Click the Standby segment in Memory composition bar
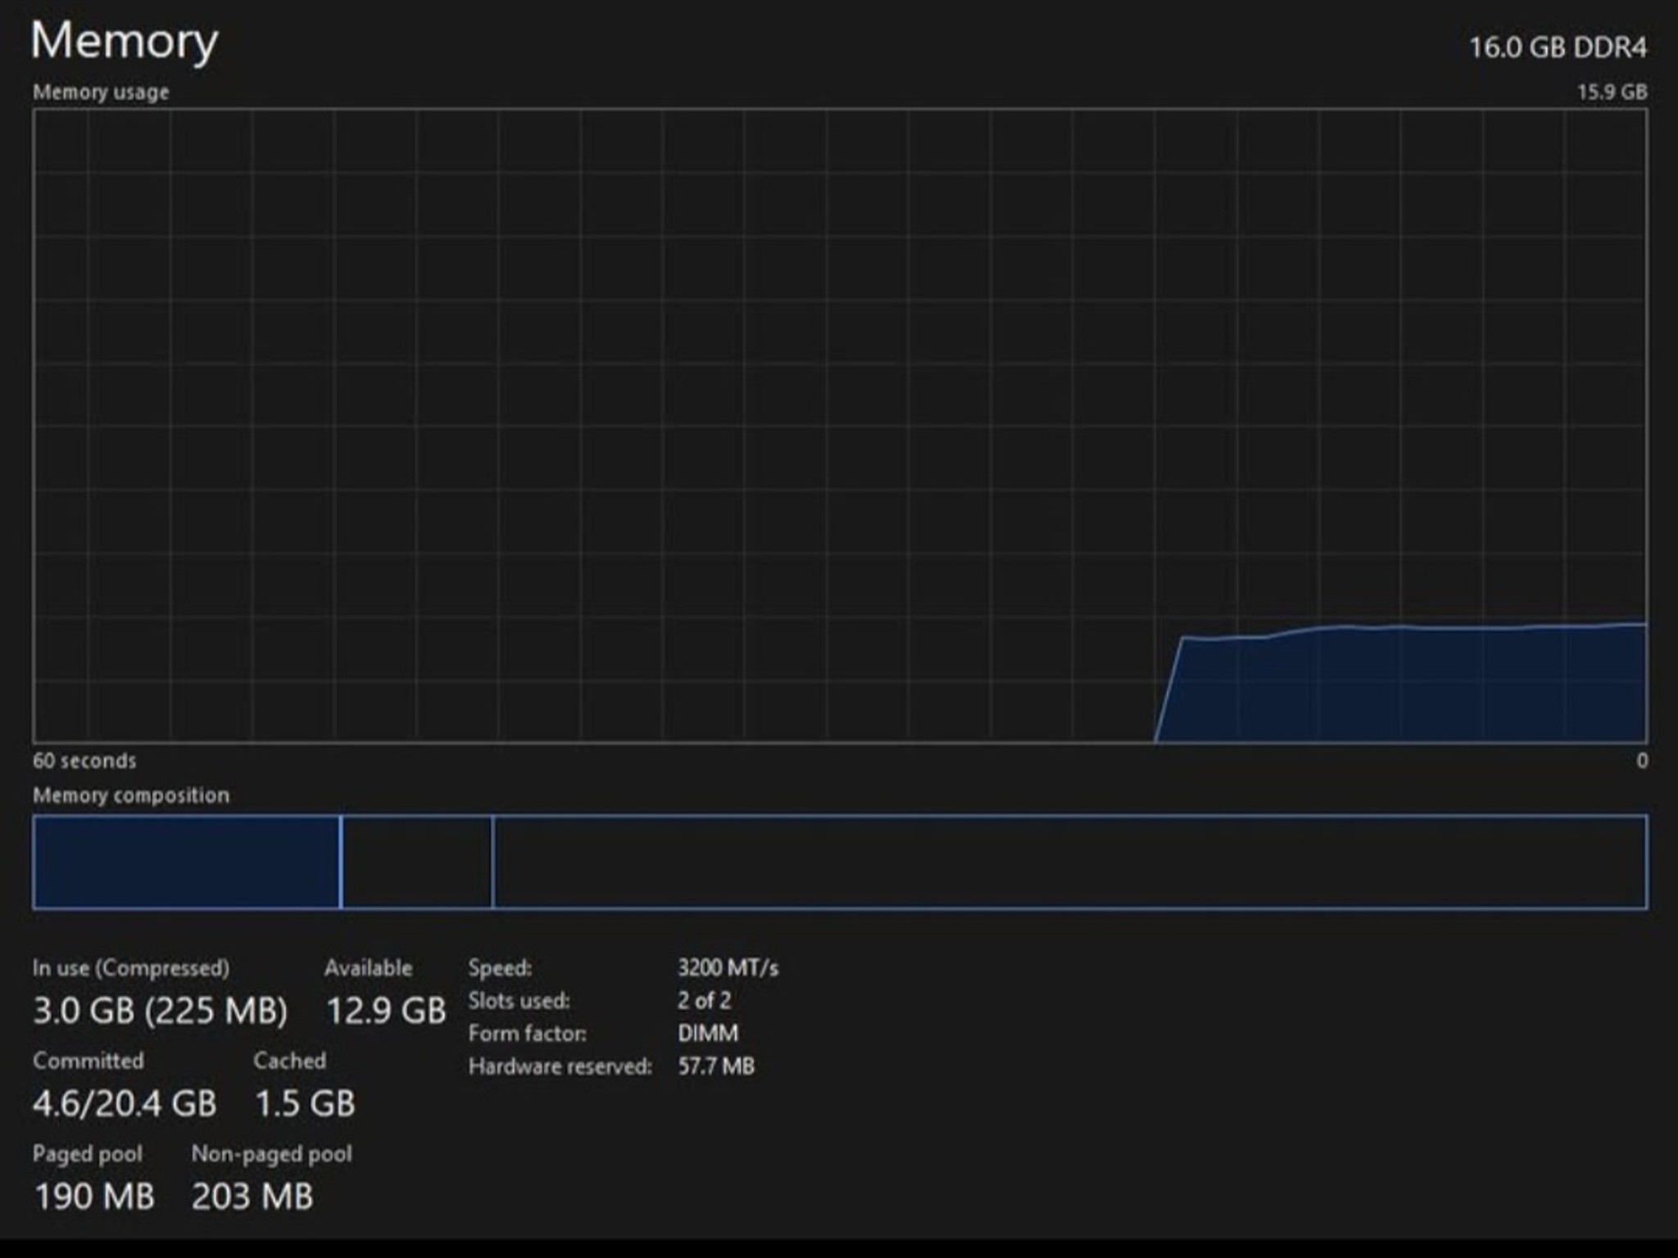1678x1258 pixels. [x=417, y=862]
